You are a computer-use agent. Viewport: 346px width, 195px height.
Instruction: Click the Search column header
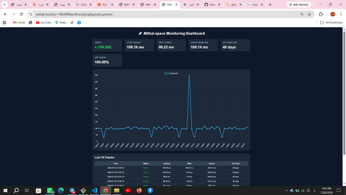(x=212, y=164)
